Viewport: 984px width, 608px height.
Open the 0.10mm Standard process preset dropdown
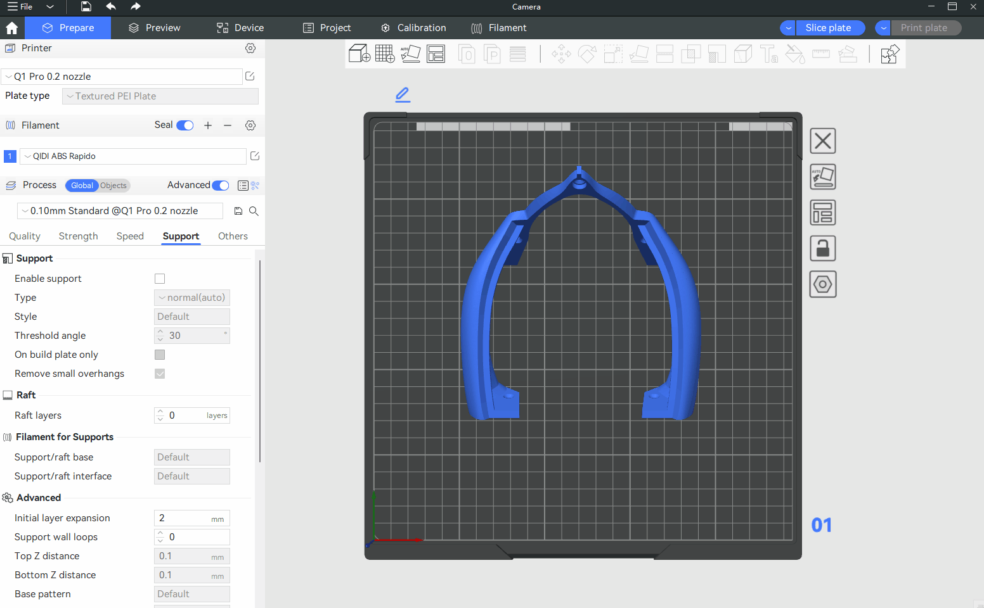pos(120,211)
